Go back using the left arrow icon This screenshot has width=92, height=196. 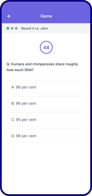[x=9, y=16]
